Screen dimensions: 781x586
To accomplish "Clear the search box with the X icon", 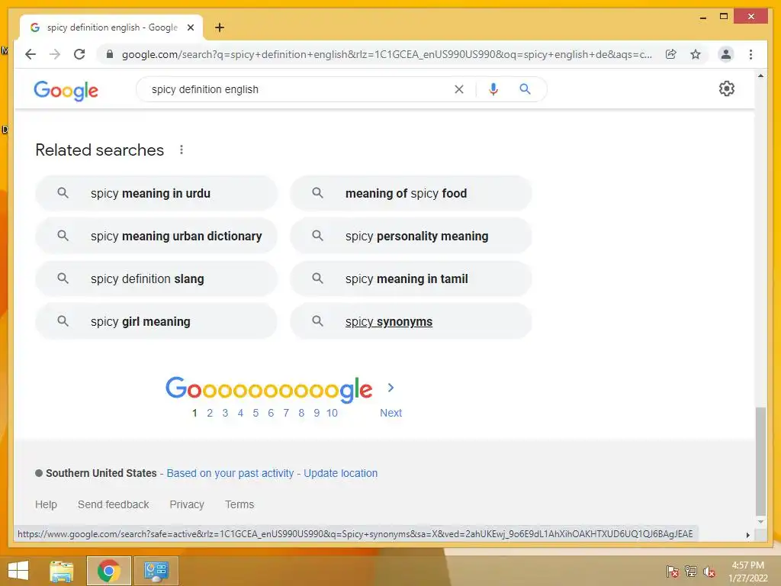I will (x=458, y=89).
